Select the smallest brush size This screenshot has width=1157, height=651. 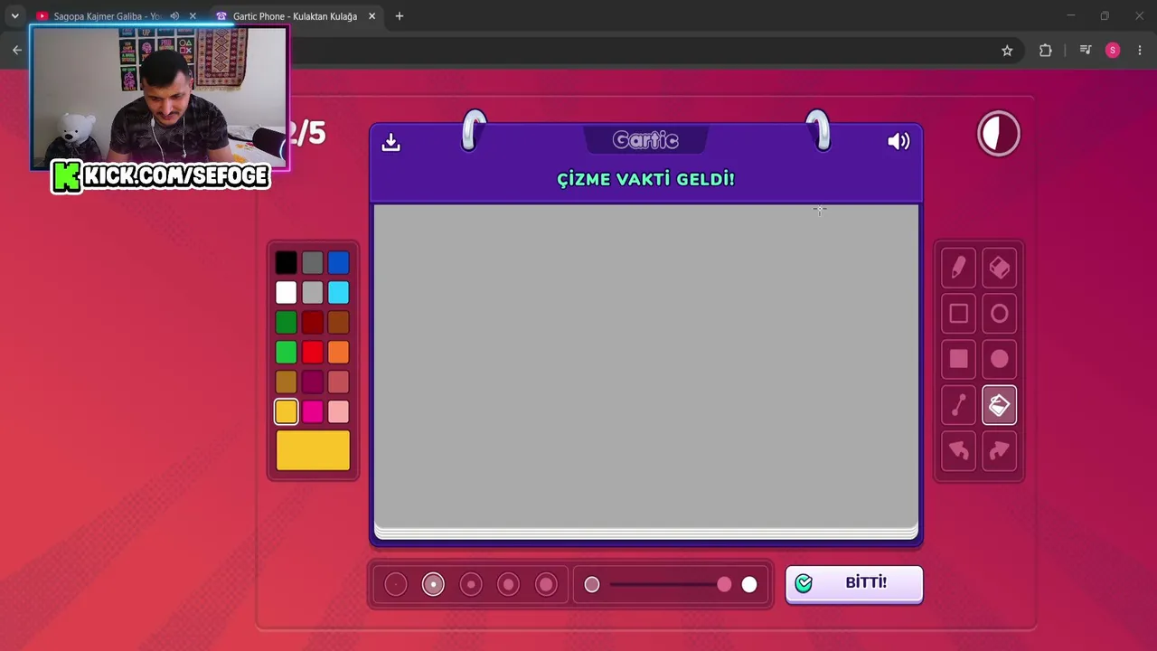tap(396, 585)
